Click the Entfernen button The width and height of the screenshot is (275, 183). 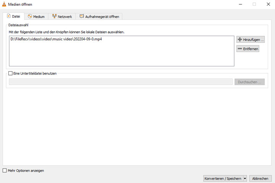point(248,49)
